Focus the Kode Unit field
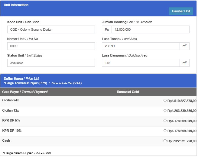The width and height of the screenshot is (198, 157). click(51, 29)
